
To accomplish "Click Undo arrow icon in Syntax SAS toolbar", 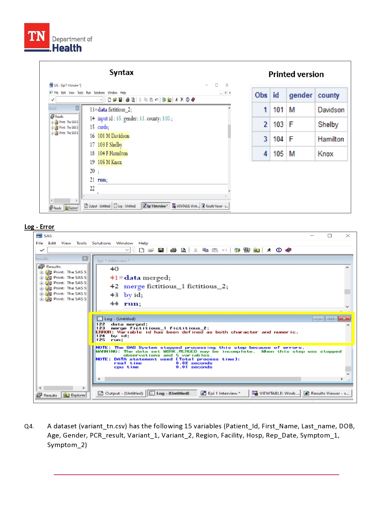I will 156,100.
